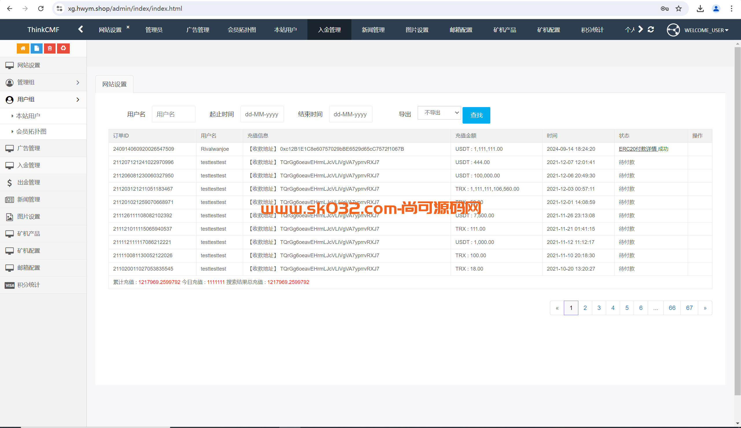The width and height of the screenshot is (741, 428).
Task: Click the page vertical scrollbar
Action: pyautogui.click(x=738, y=221)
